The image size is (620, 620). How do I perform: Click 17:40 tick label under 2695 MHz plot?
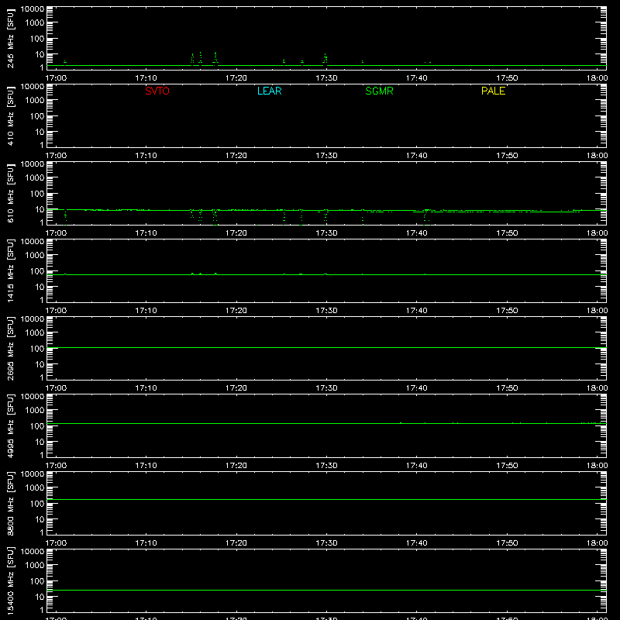click(x=416, y=388)
